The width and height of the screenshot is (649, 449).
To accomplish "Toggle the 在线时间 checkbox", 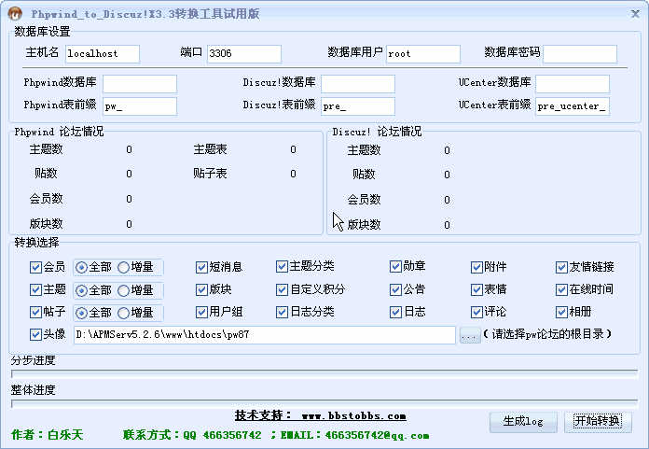I will [x=561, y=289].
